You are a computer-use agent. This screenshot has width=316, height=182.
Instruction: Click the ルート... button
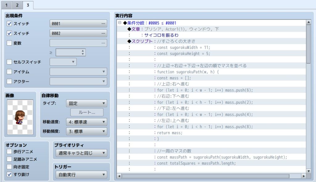coord(87,112)
